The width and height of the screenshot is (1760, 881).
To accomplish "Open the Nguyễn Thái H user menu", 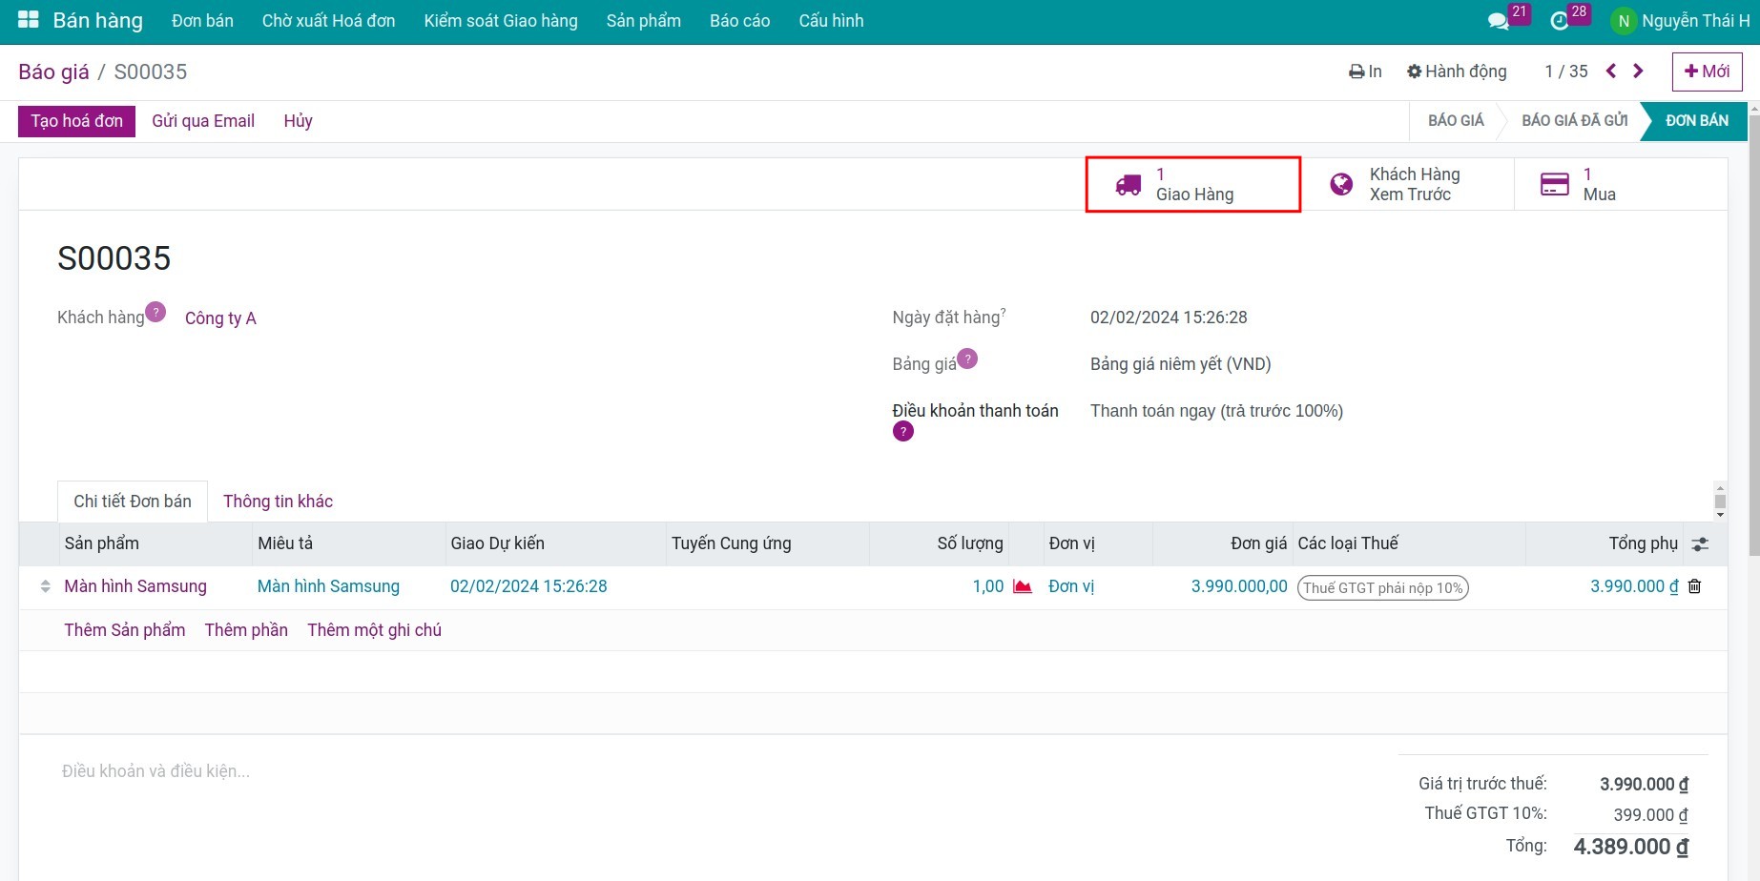I will [x=1681, y=21].
